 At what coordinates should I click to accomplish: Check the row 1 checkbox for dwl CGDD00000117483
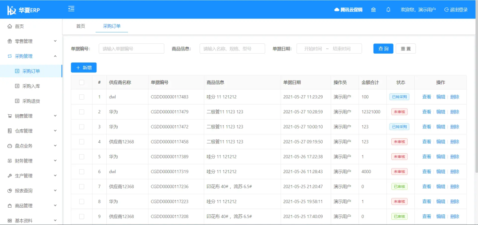[81, 97]
